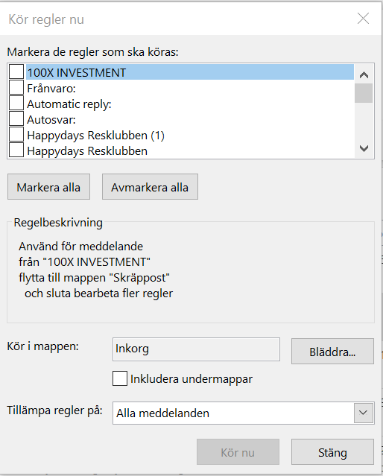Enable the Automatic reply rule checkbox
Screen dimensions: 383x476
pos(16,104)
